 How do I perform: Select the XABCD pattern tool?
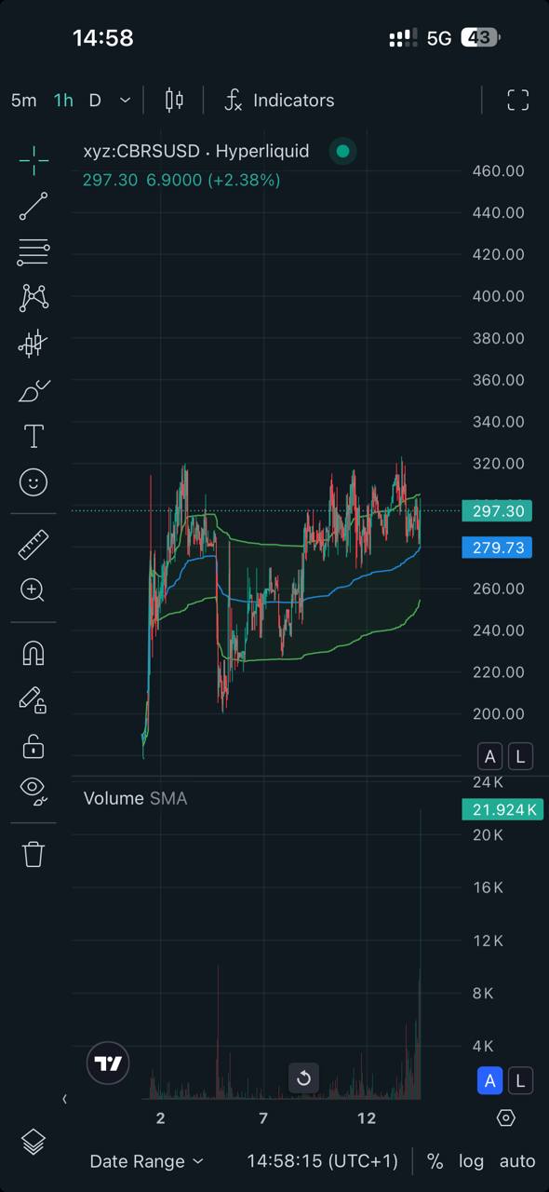click(x=33, y=298)
